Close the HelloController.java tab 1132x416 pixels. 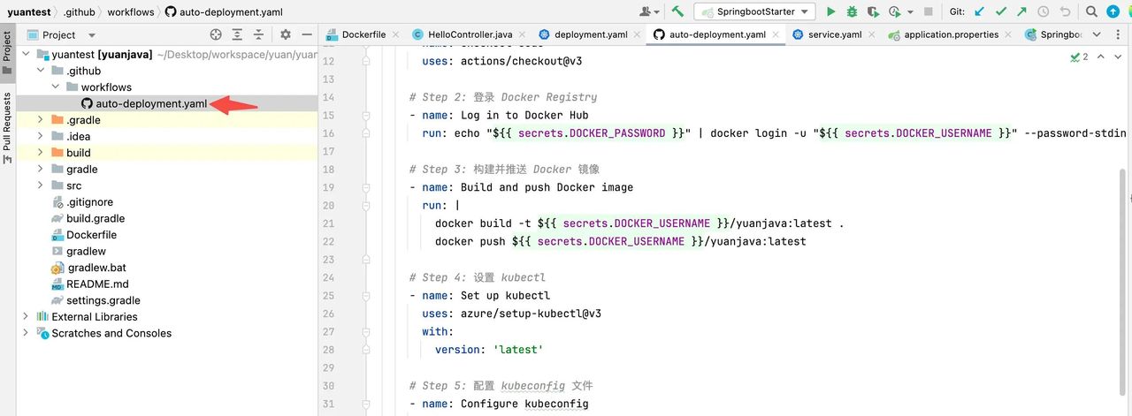tap(522, 34)
